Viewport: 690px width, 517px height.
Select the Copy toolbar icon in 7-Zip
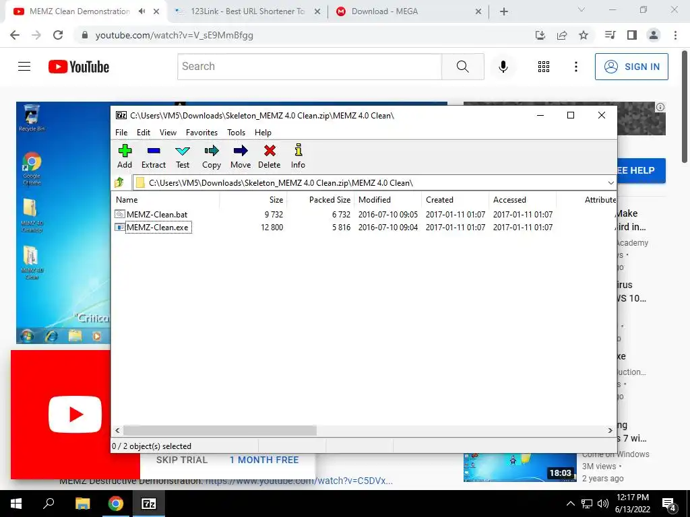click(211, 156)
